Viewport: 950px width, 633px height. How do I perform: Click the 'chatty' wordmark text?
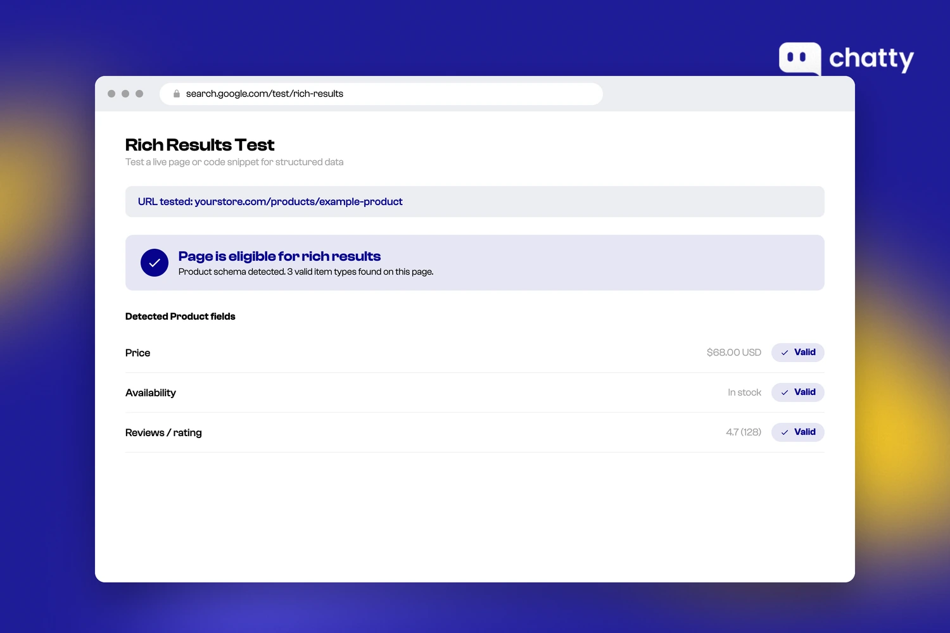point(871,59)
